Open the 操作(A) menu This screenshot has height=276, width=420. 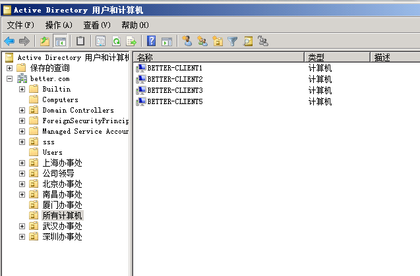click(x=59, y=25)
